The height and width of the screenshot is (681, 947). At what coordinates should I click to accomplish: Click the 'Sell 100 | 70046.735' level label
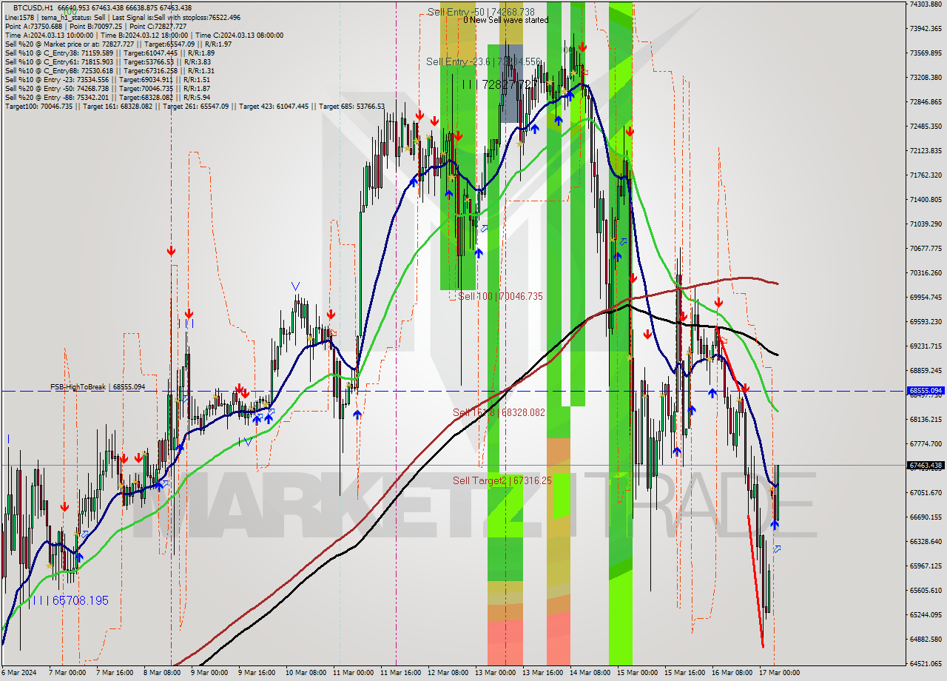[x=500, y=296]
